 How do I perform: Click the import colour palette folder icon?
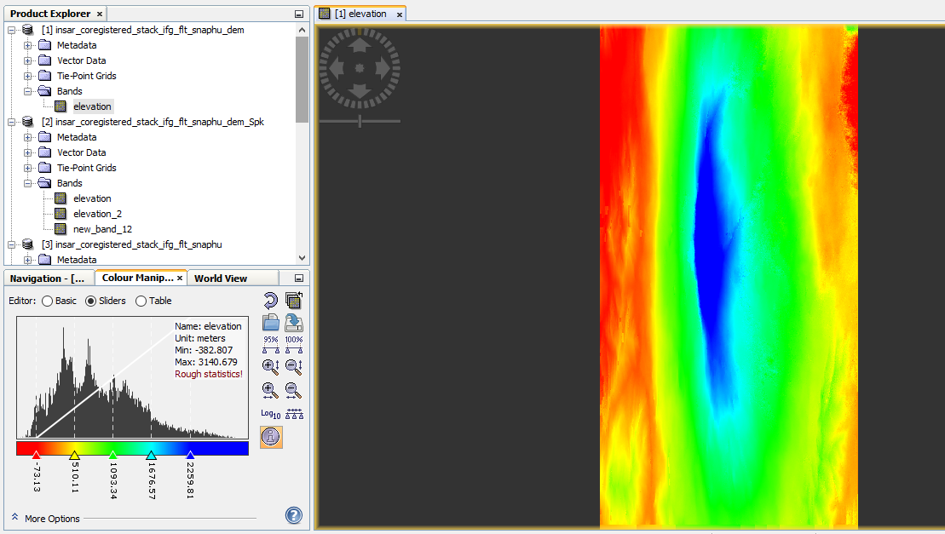click(270, 323)
